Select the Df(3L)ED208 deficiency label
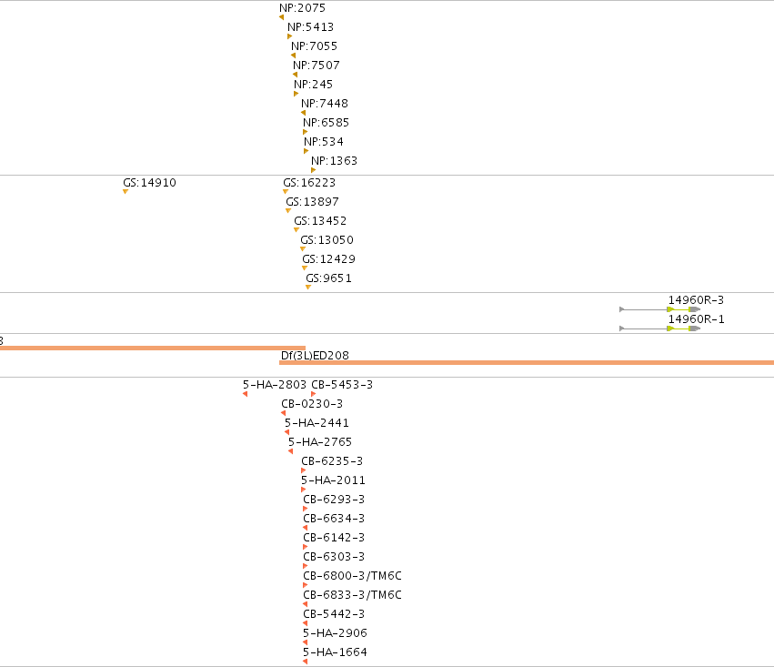The image size is (774, 667). (315, 356)
